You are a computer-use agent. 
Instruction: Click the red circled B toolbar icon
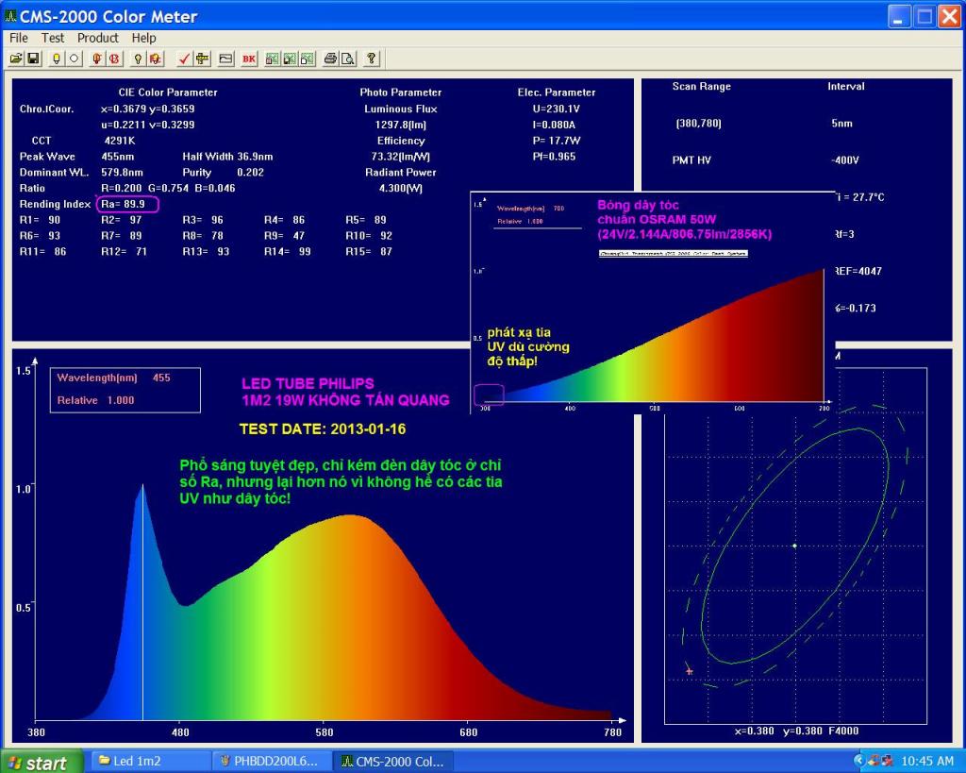click(x=114, y=59)
